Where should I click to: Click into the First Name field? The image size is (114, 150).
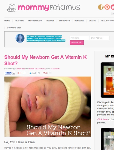click(79, 38)
